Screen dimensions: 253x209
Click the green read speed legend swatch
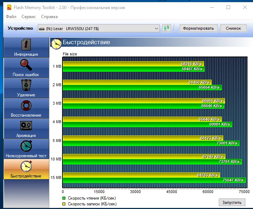pos(64,198)
